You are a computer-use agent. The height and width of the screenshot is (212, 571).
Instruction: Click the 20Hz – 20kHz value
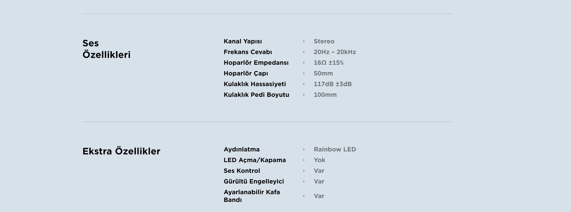(335, 52)
